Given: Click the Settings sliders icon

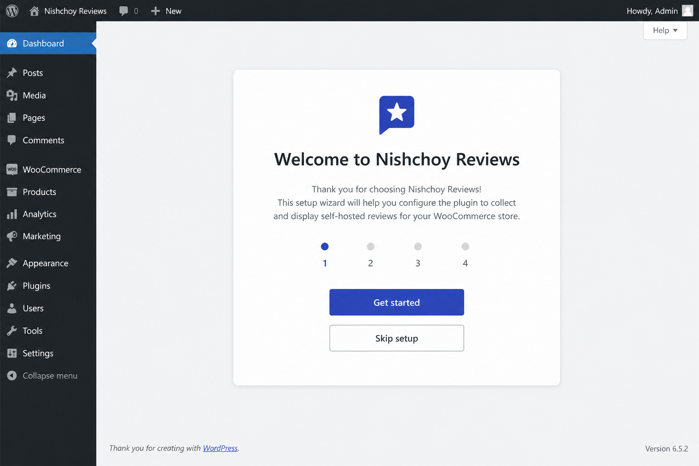Looking at the screenshot, I should (12, 353).
